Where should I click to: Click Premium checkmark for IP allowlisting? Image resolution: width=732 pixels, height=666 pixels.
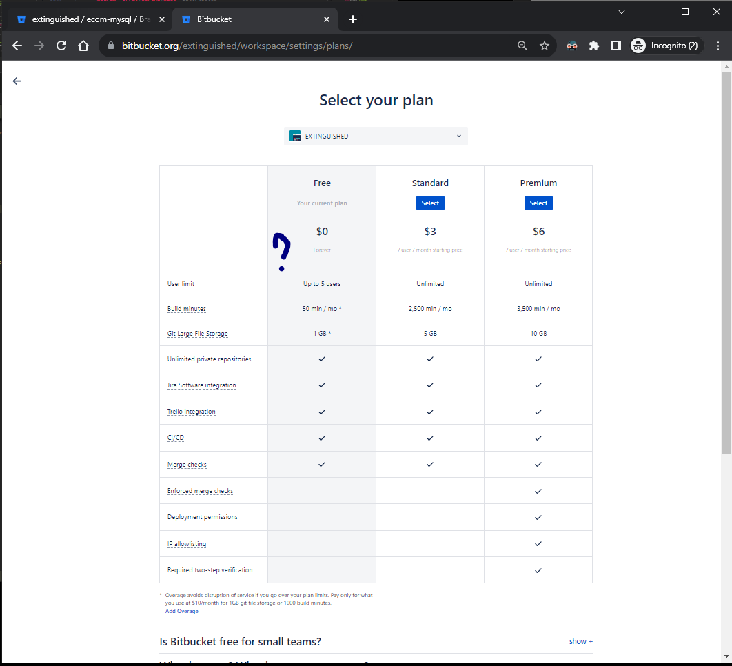(x=538, y=544)
